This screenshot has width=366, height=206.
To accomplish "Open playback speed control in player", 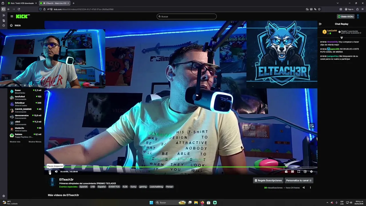I will click(305, 172).
